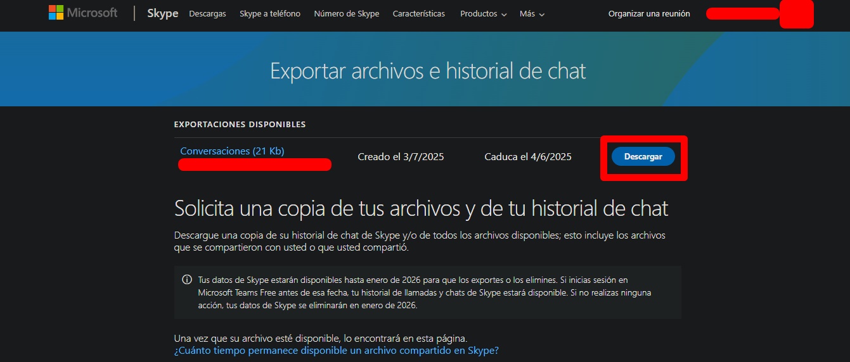Click the Exportar archivos e historial heading
850x362 pixels.
428,70
